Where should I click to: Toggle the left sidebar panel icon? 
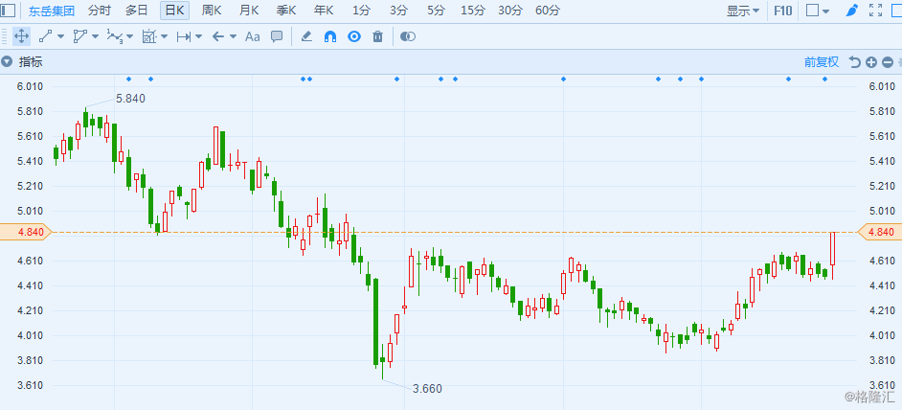coord(8,11)
